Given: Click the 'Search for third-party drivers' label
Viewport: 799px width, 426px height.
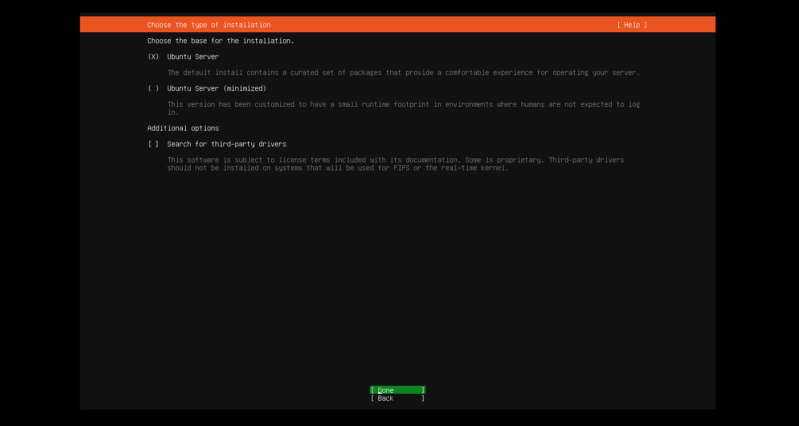Looking at the screenshot, I should (226, 144).
